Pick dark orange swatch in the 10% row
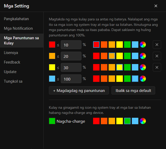This screenshot has width=166, height=149. pos(104,44)
